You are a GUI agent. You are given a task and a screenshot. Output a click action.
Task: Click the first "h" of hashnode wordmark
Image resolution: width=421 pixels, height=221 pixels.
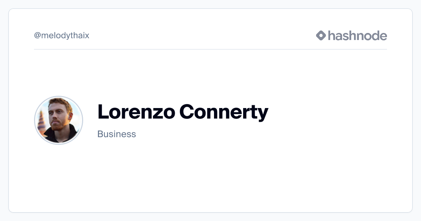[x=332, y=35]
